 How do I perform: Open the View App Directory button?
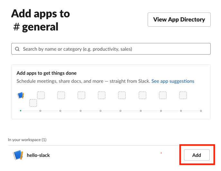click(179, 20)
